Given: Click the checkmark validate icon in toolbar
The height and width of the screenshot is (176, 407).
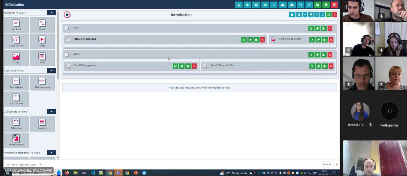Looking at the screenshot, I should pos(274,5).
